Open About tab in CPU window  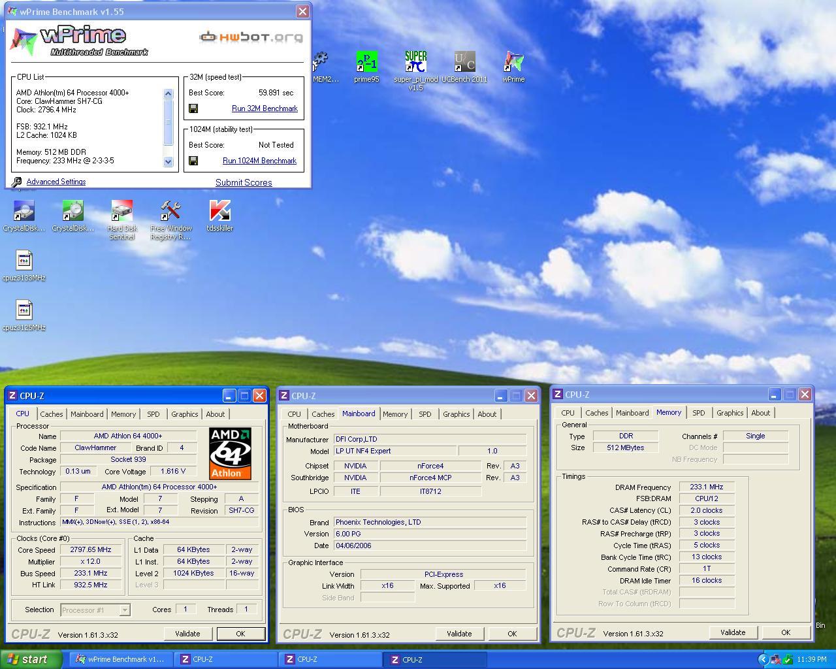[x=215, y=414]
